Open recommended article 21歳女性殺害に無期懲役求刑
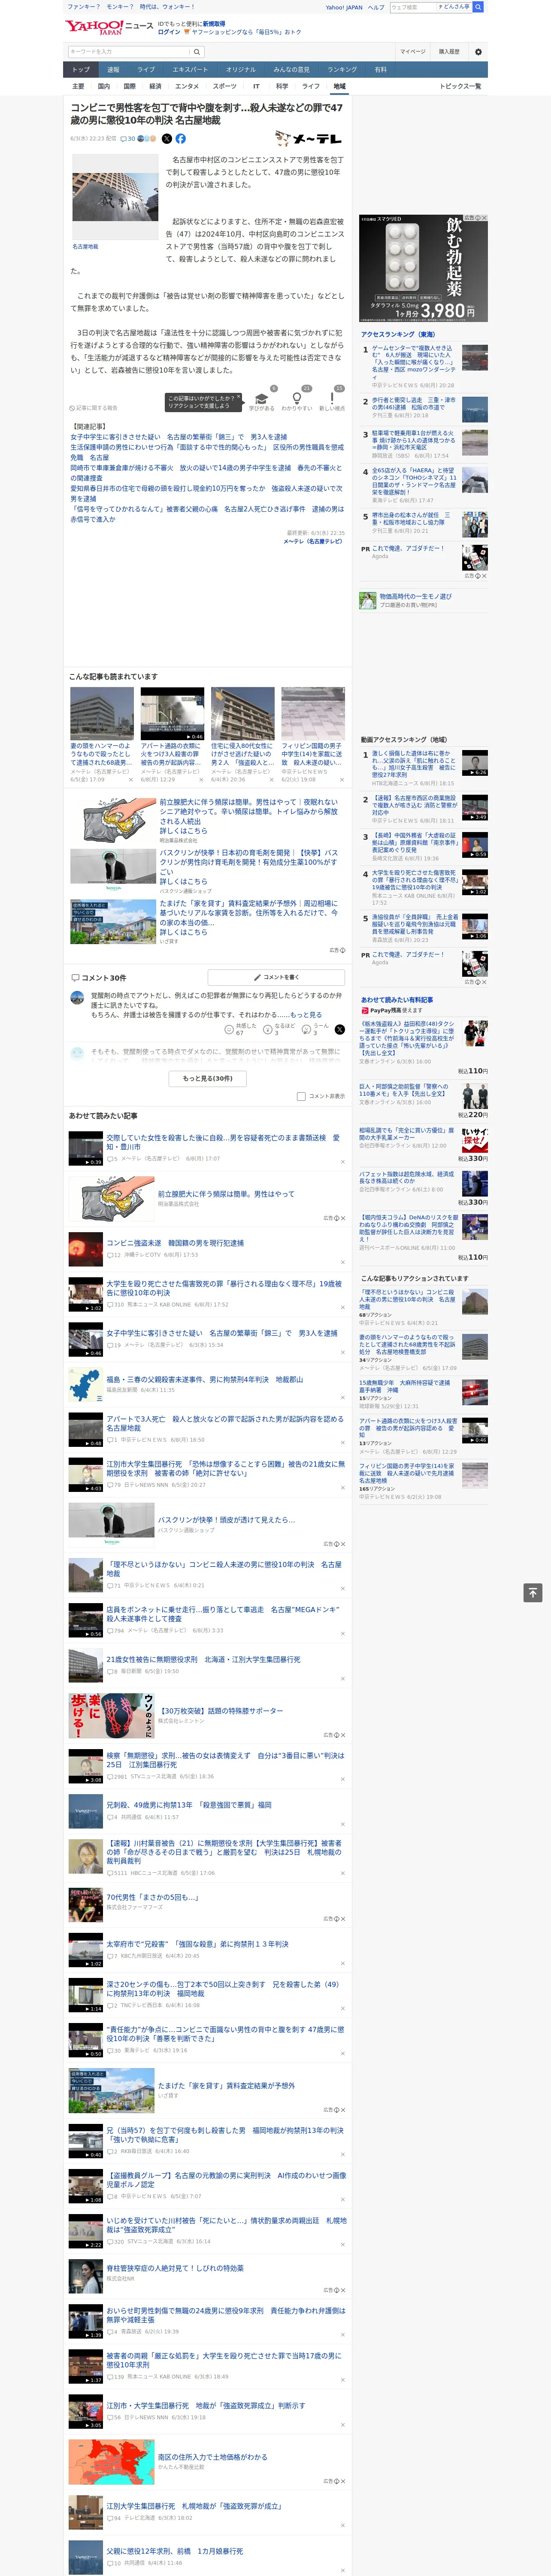This screenshot has width=551, height=2576. coord(203,1659)
